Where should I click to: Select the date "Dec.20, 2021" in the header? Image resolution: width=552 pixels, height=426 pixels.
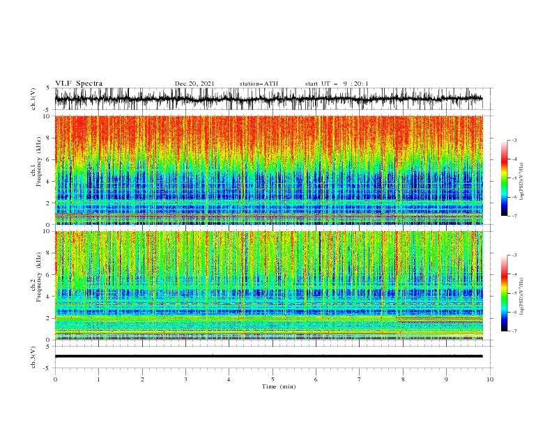[194, 84]
